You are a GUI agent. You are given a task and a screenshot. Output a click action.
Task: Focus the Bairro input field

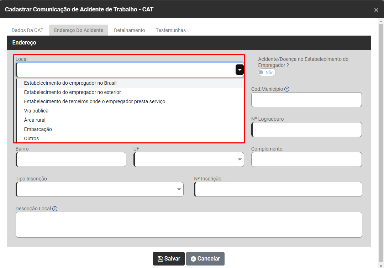point(71,159)
